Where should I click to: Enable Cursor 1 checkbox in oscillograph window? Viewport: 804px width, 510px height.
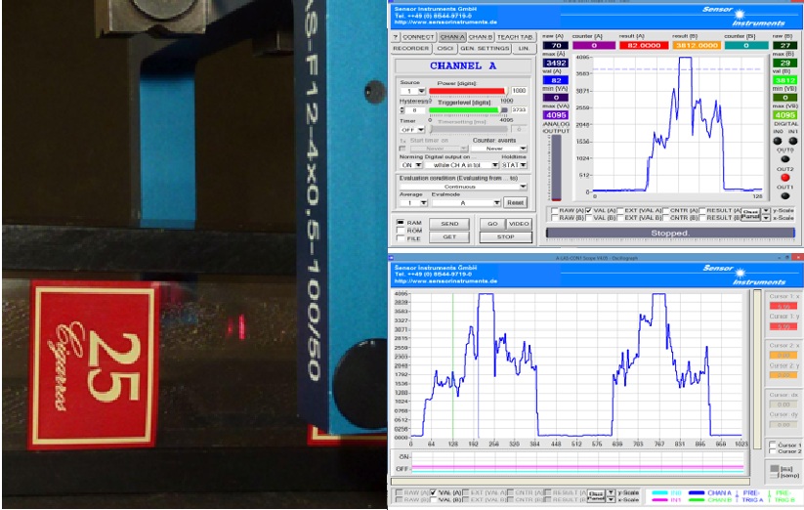click(x=774, y=445)
